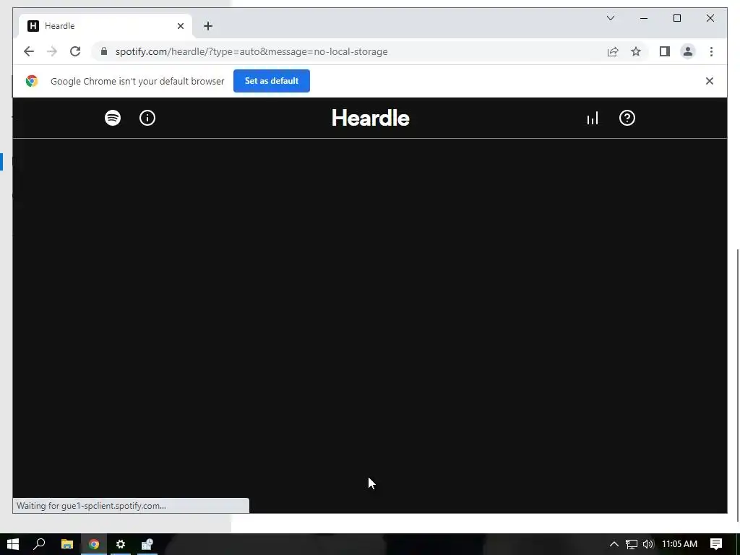
Task: Open the last pinned taskbar app
Action: tap(147, 544)
